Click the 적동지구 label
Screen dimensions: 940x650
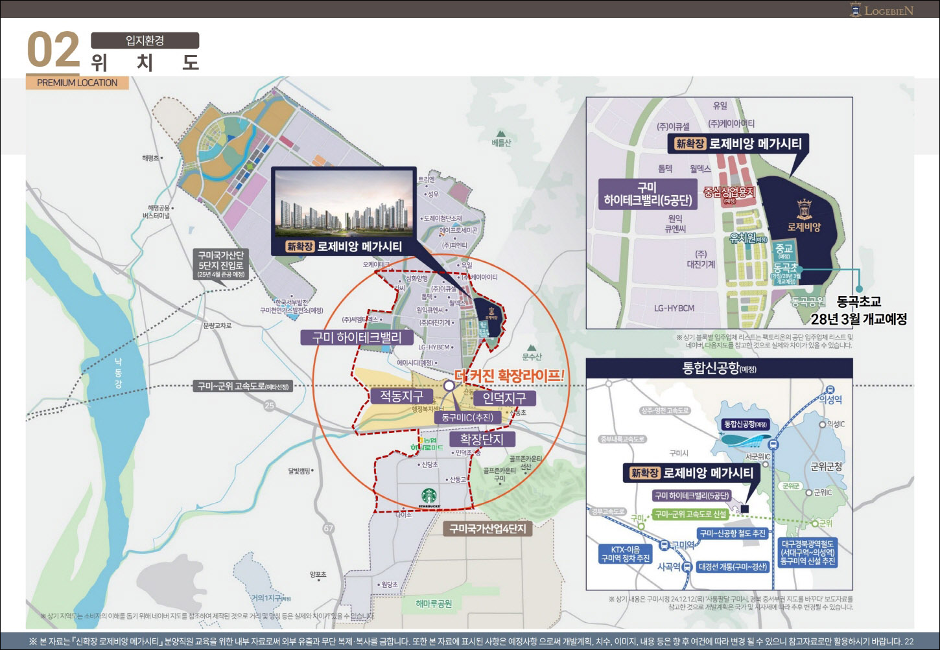(401, 396)
